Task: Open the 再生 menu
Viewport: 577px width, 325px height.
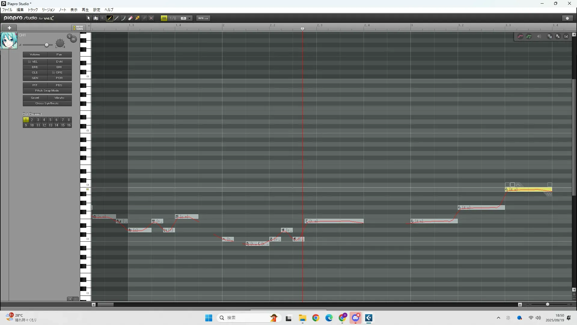Action: tap(85, 10)
